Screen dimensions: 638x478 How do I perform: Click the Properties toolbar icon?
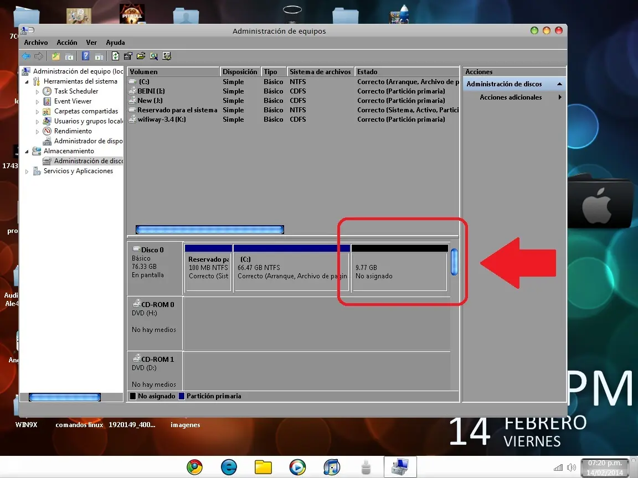pyautogui.click(x=128, y=56)
